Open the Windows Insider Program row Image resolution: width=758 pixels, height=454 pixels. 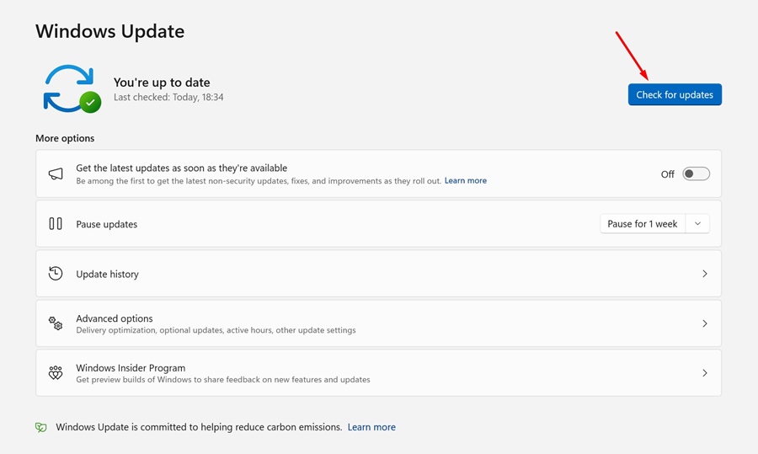[x=378, y=373]
